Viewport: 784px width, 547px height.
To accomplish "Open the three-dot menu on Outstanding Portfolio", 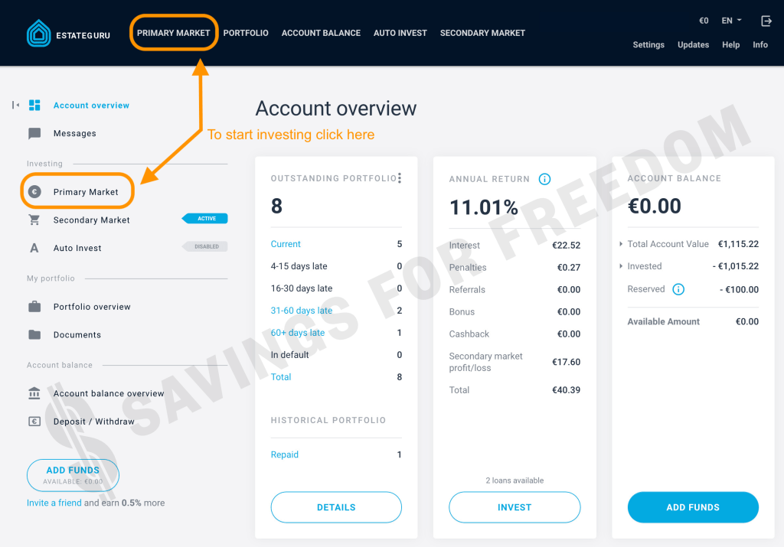I will tap(400, 177).
